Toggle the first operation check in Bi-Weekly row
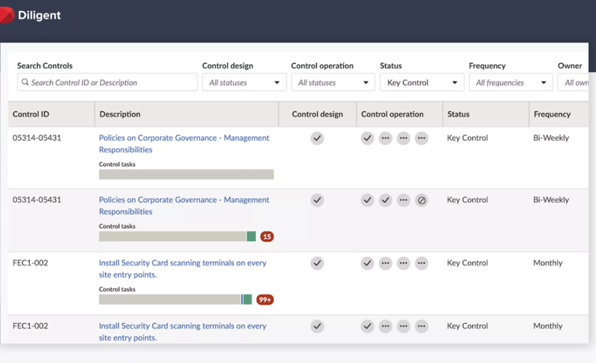596x363 pixels. (x=367, y=138)
